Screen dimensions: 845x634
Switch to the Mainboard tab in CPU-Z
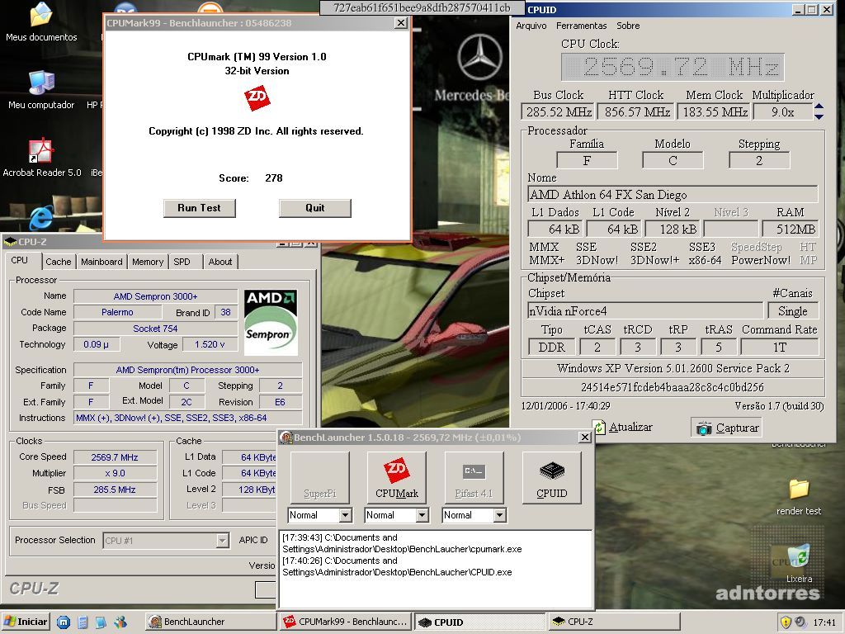tap(101, 262)
